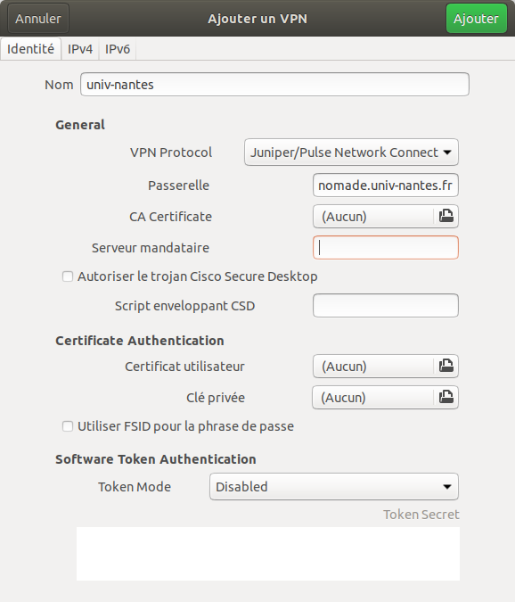Expand the Token Mode dropdown
The width and height of the screenshot is (515, 602).
(334, 486)
